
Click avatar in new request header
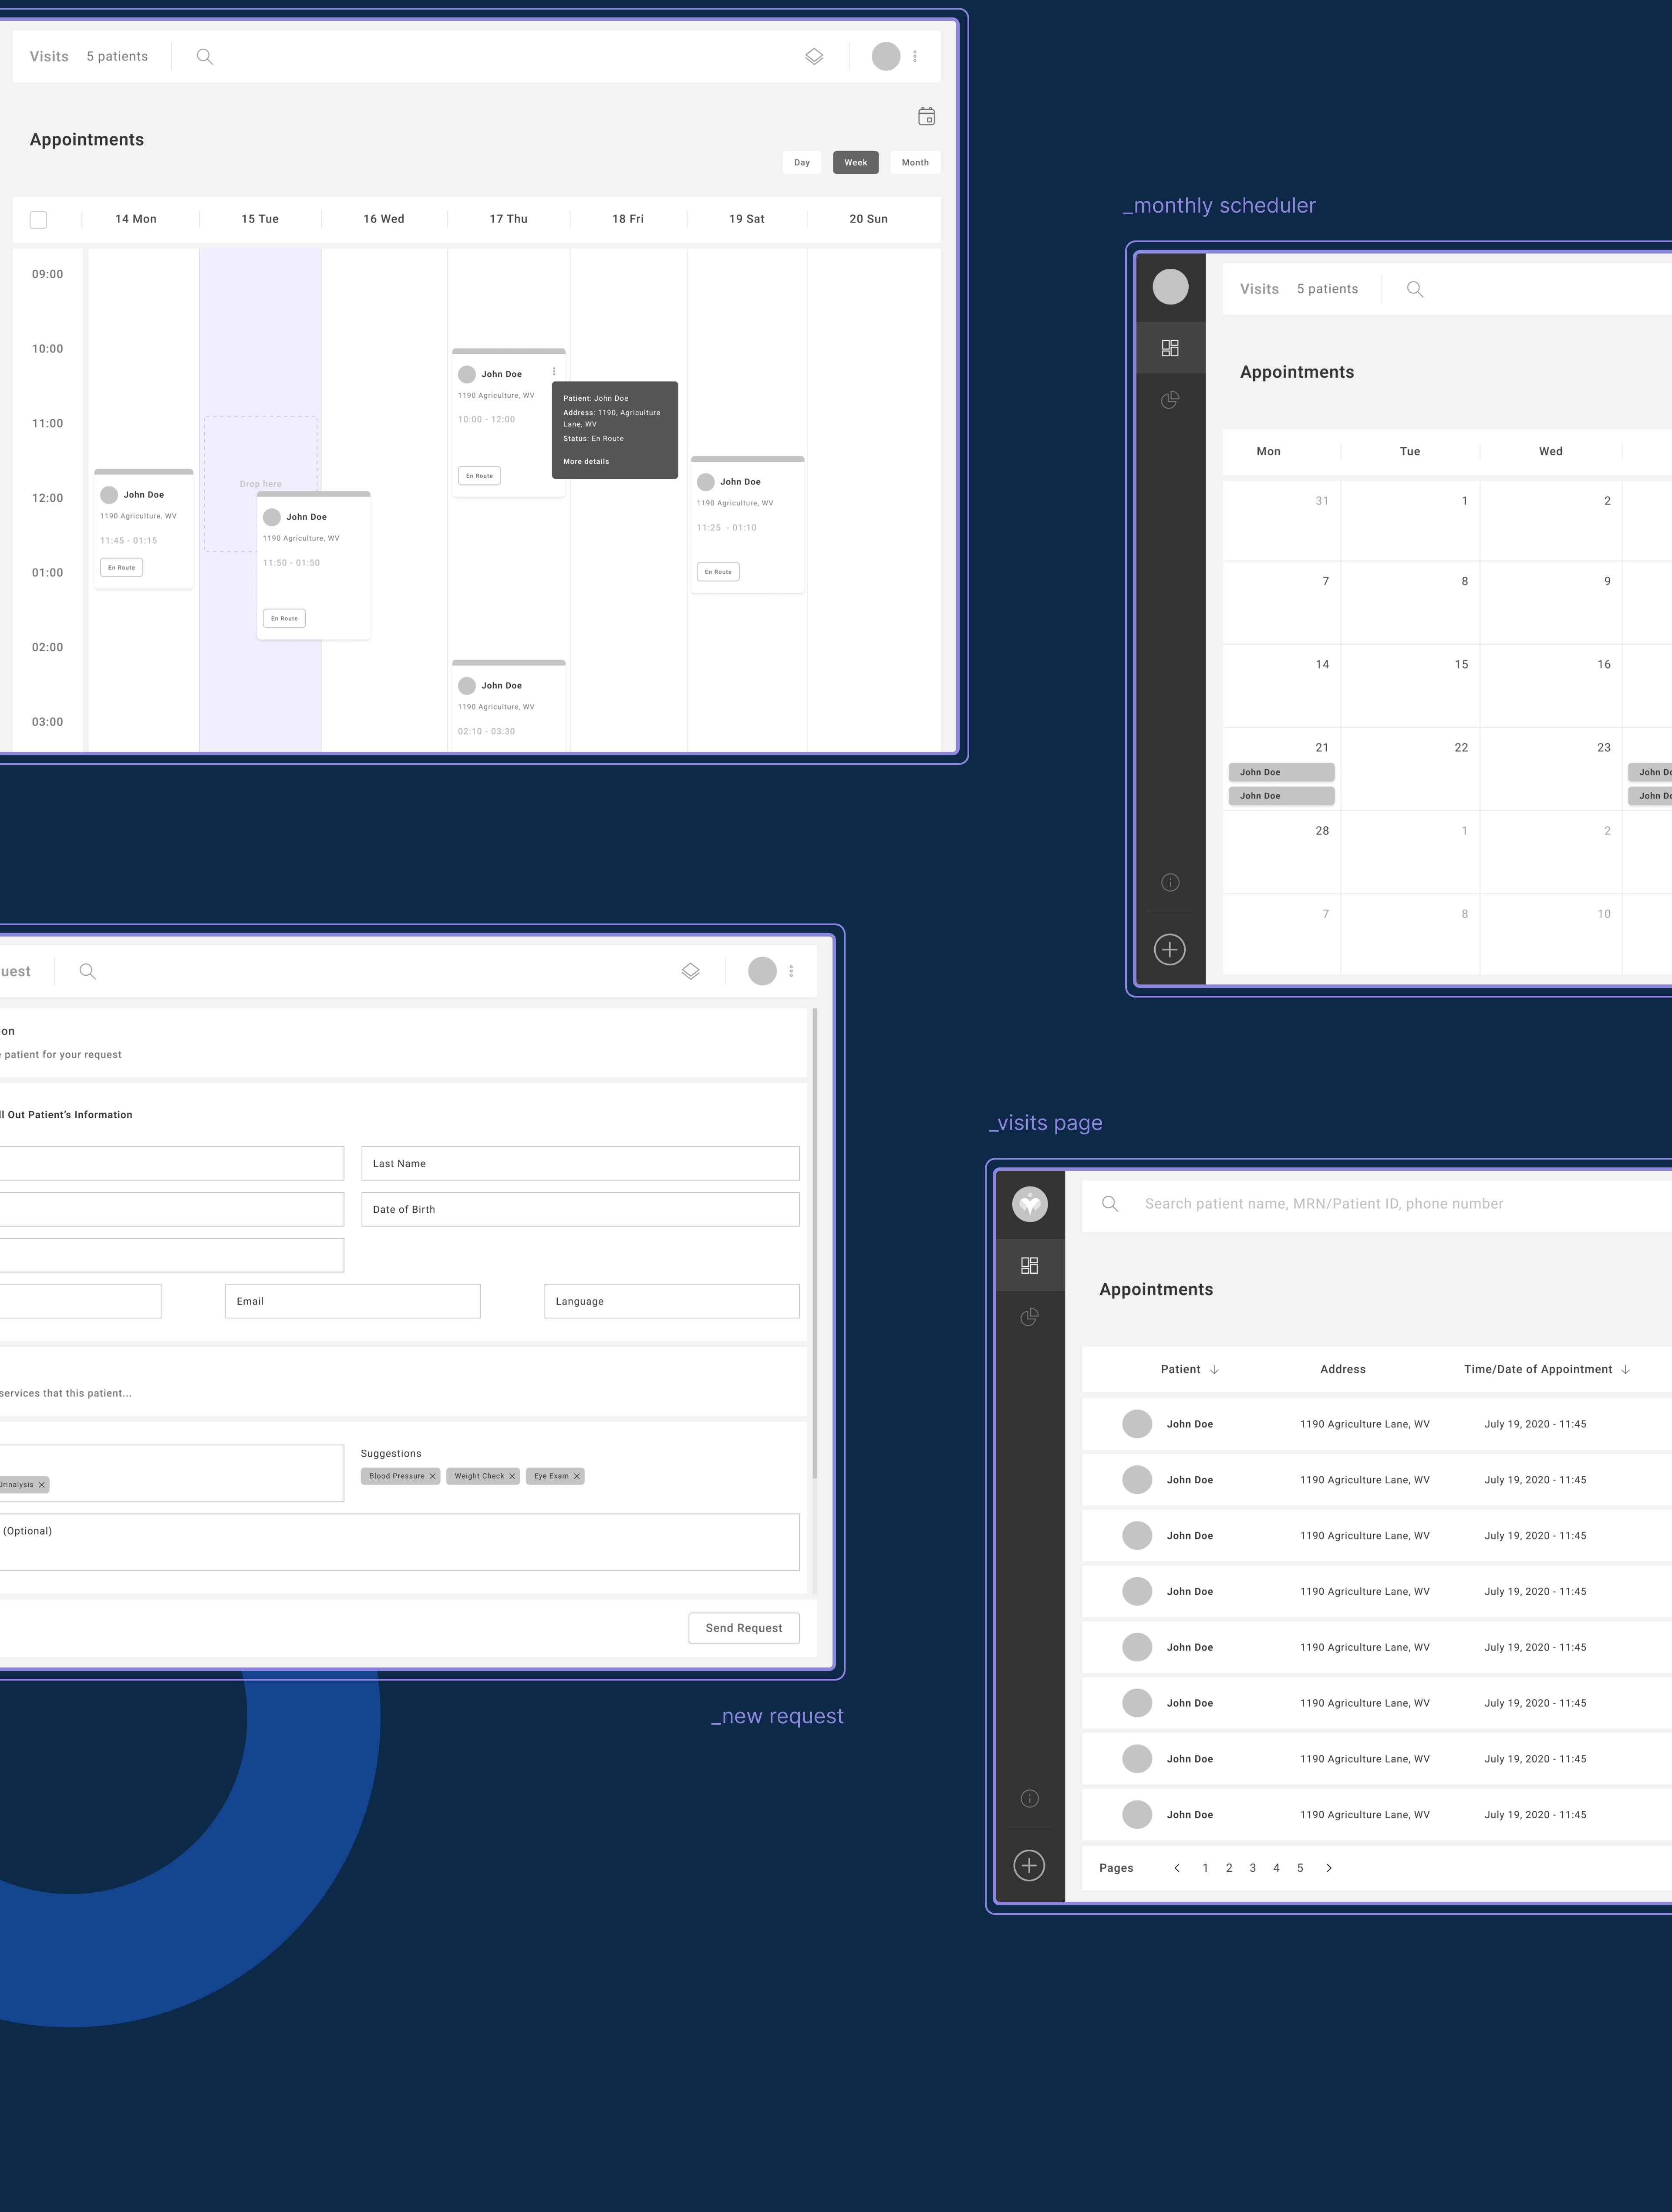tap(762, 971)
